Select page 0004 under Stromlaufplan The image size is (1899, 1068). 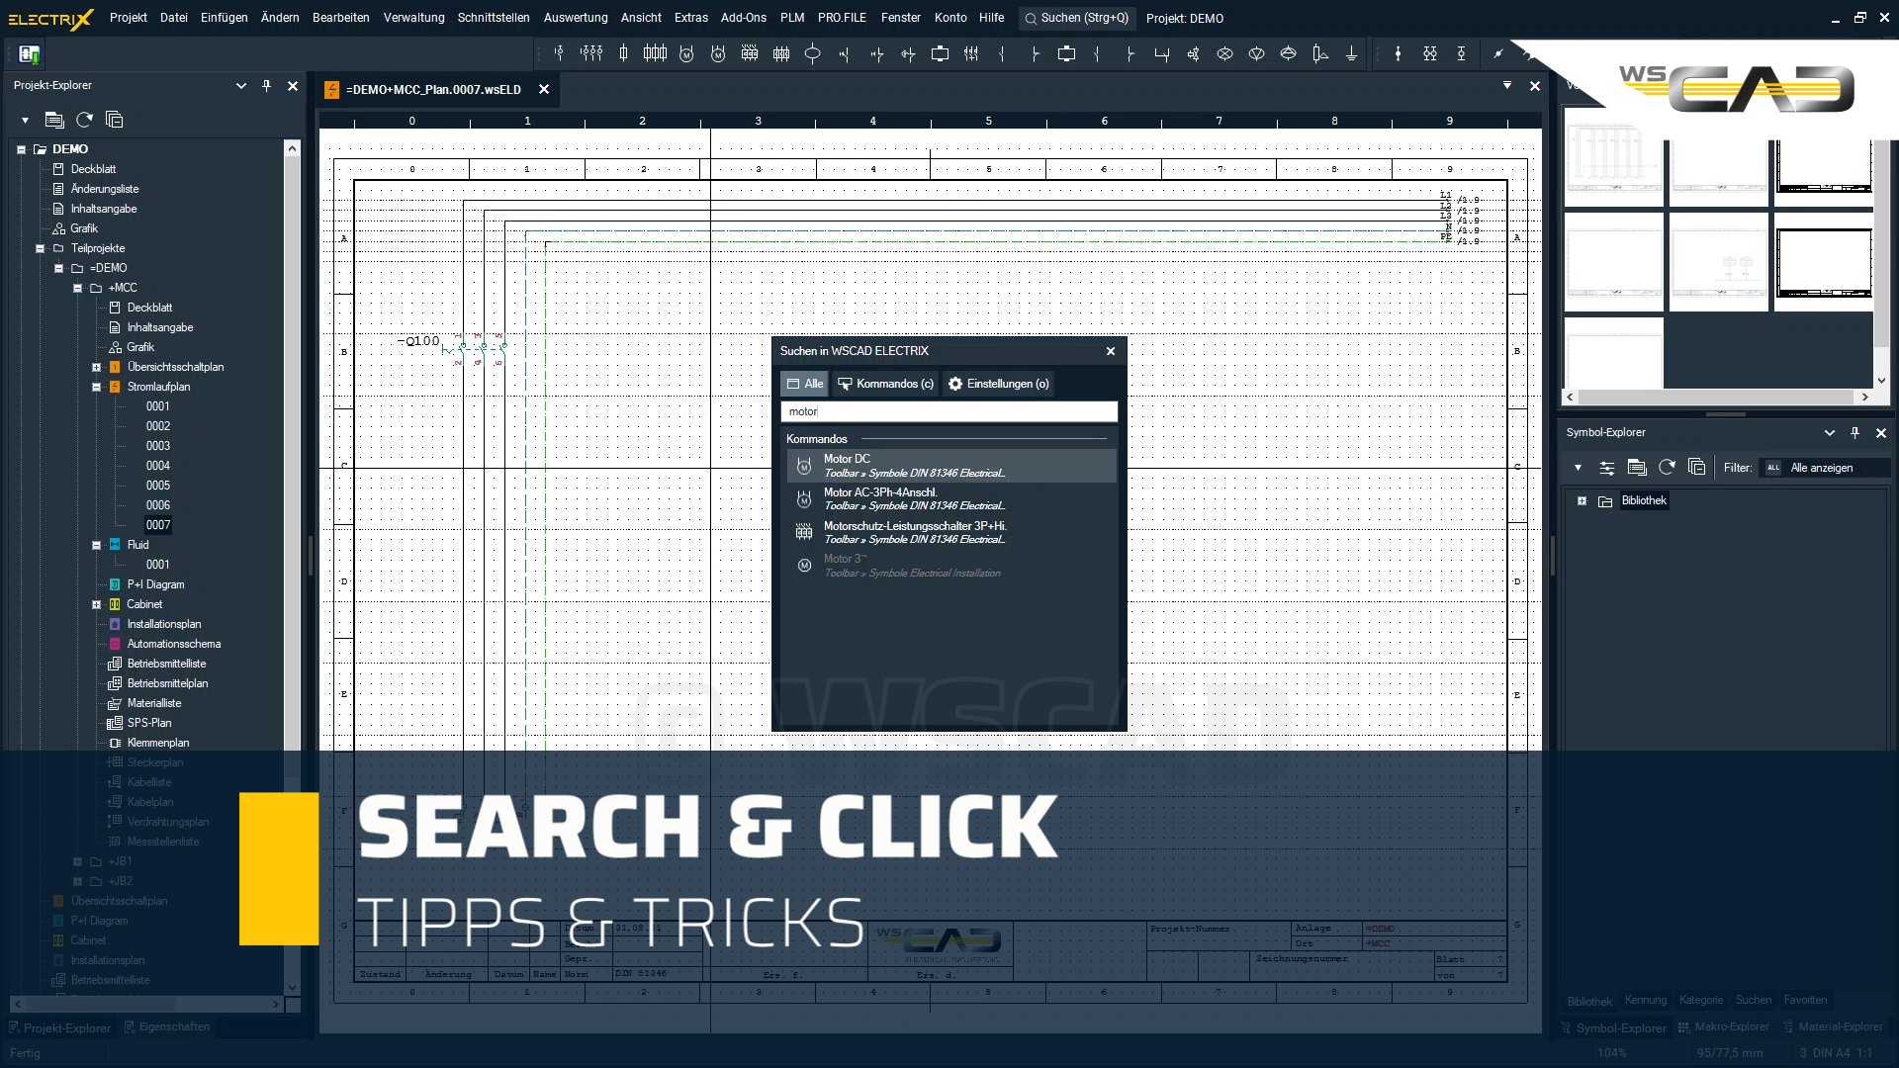(157, 465)
